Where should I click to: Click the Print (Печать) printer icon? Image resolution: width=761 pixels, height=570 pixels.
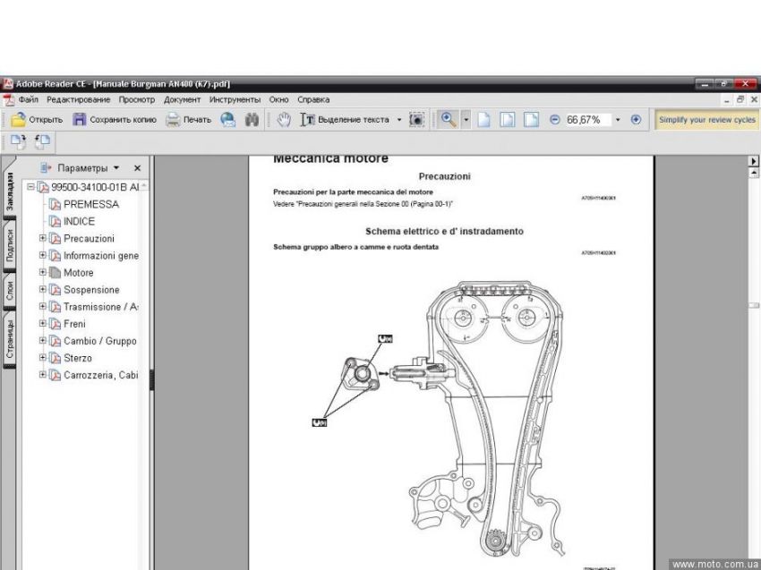173,120
